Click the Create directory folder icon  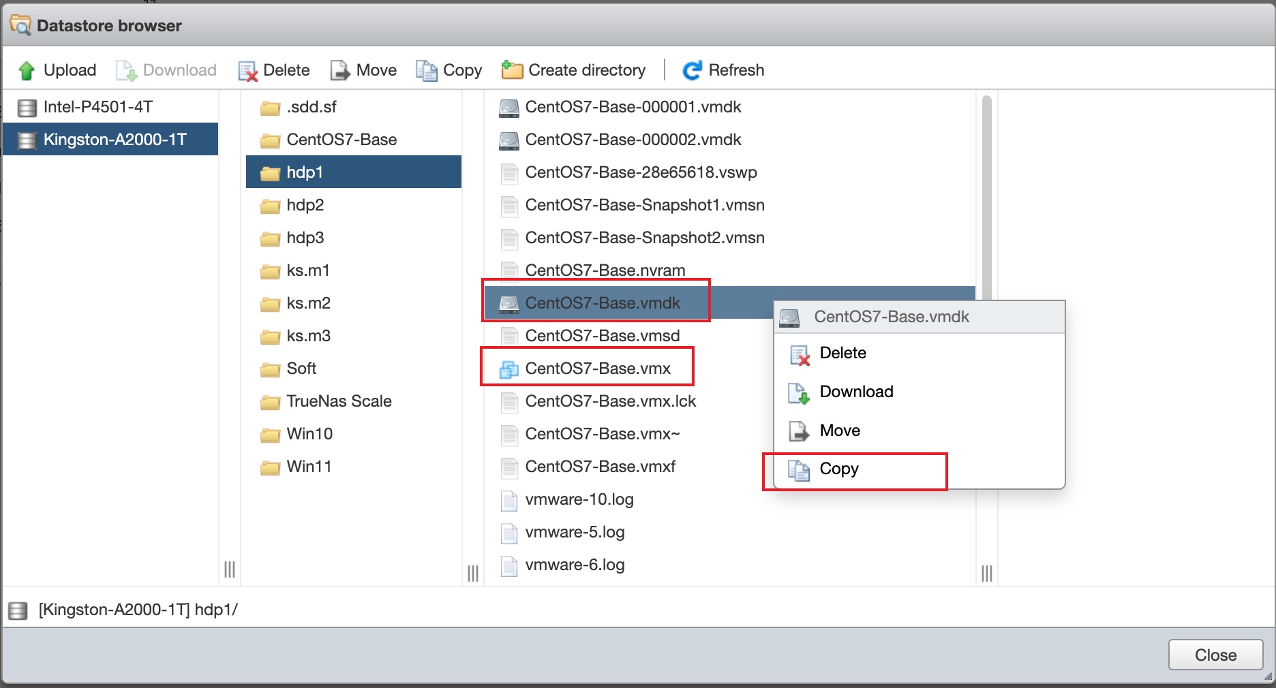[512, 70]
